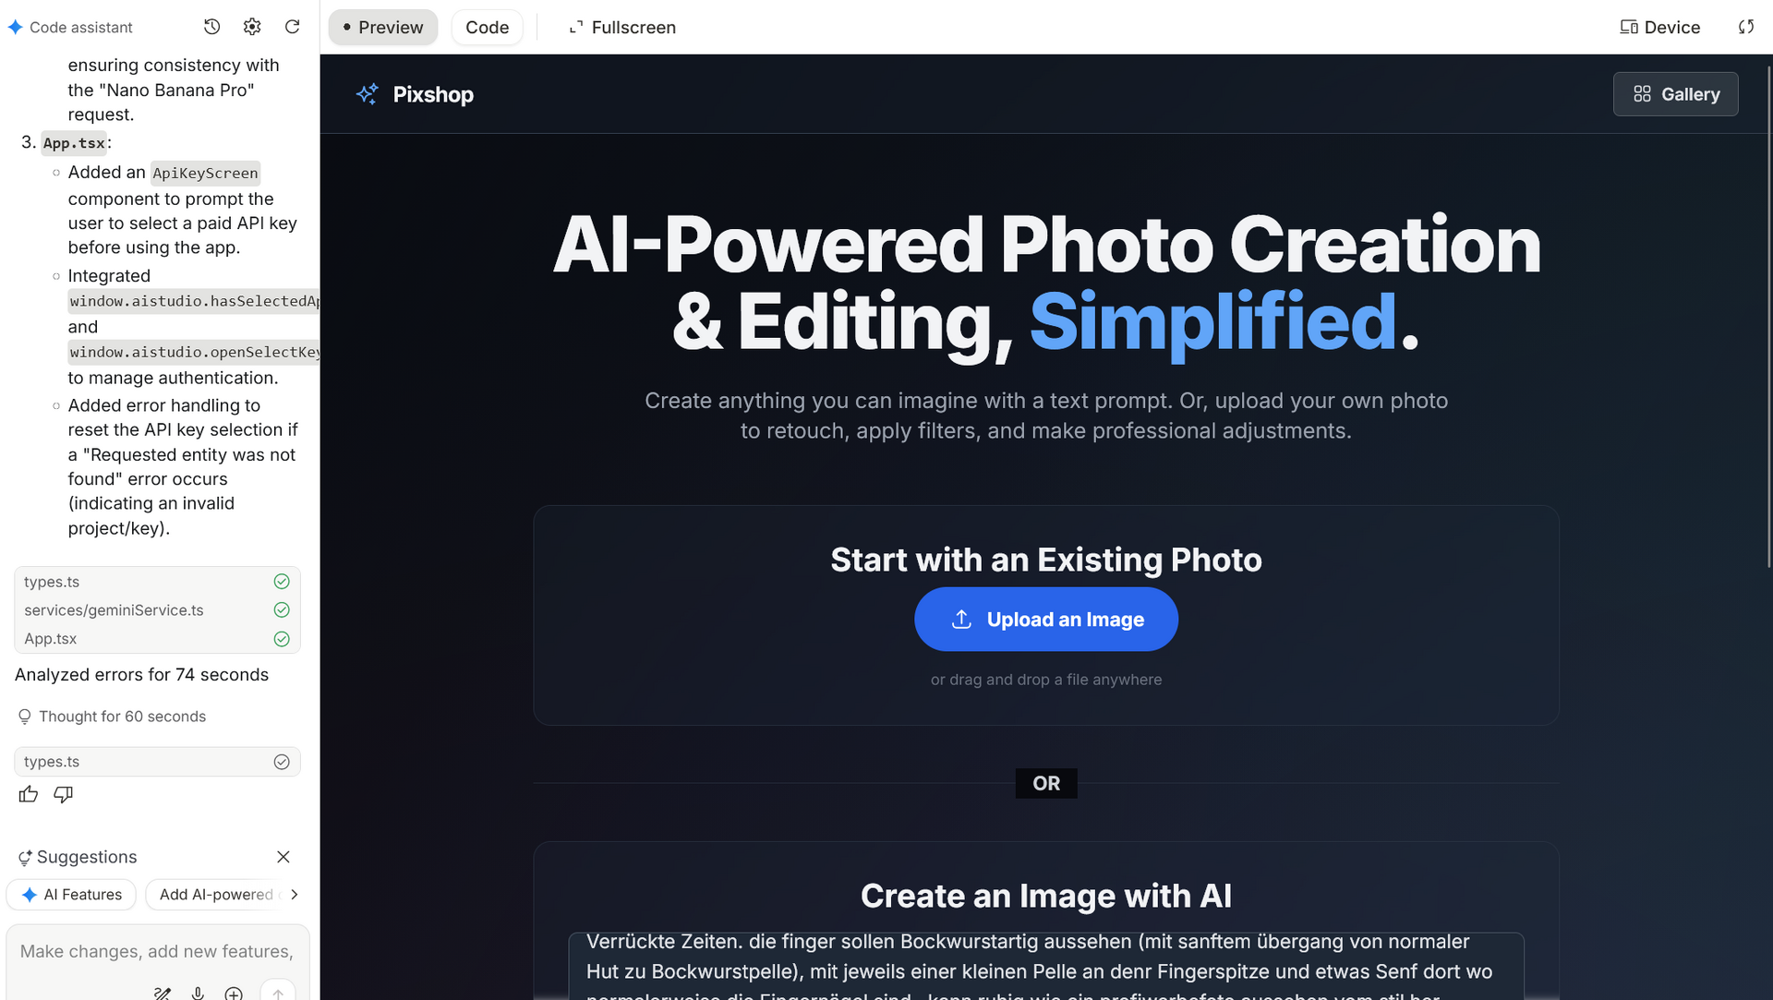
Task: Click the Make changes prompt input field
Action: click(x=157, y=951)
